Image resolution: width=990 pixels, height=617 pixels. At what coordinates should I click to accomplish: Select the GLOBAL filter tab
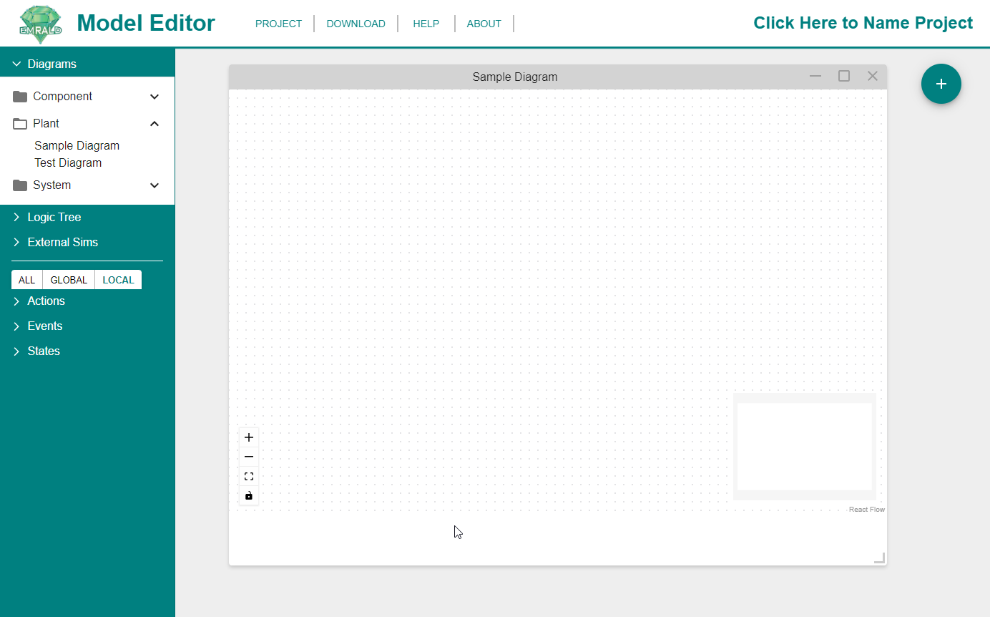click(69, 280)
